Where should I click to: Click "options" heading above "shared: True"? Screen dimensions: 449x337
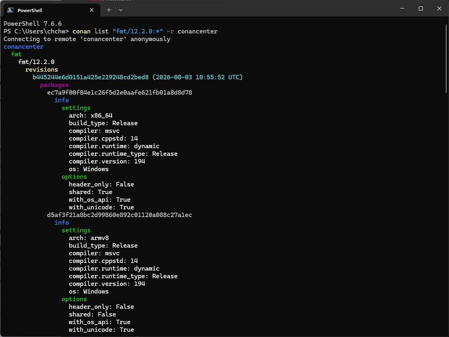[x=74, y=177]
